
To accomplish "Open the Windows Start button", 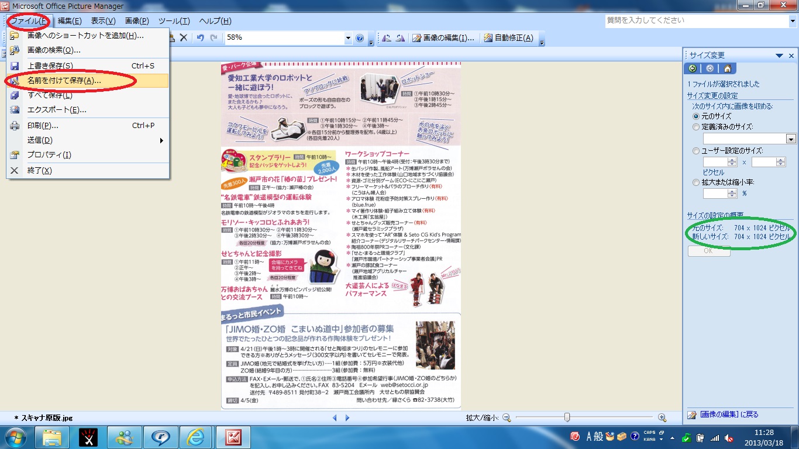I will (x=16, y=437).
